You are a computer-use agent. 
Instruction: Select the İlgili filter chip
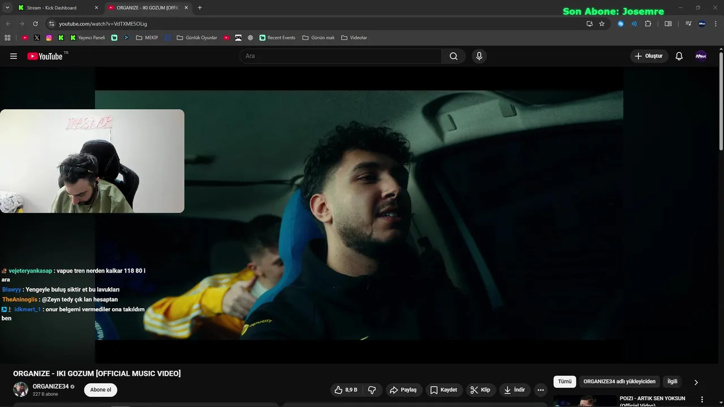pyautogui.click(x=672, y=382)
